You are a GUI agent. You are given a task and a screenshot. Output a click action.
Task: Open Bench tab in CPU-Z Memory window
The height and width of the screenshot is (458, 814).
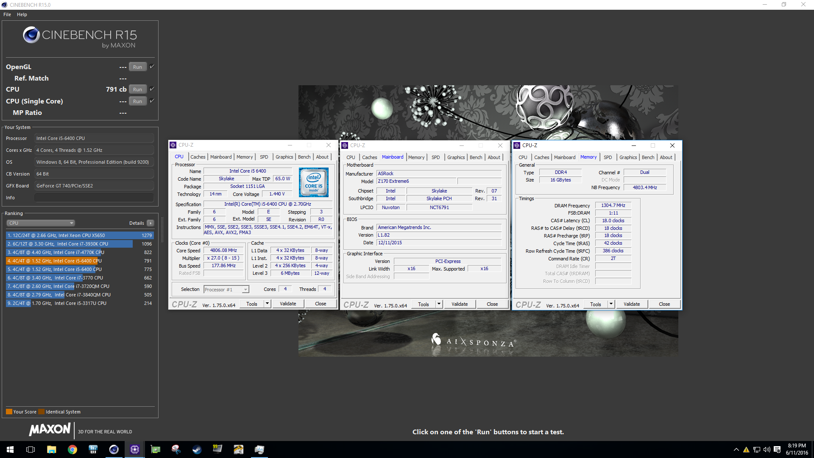click(x=648, y=157)
